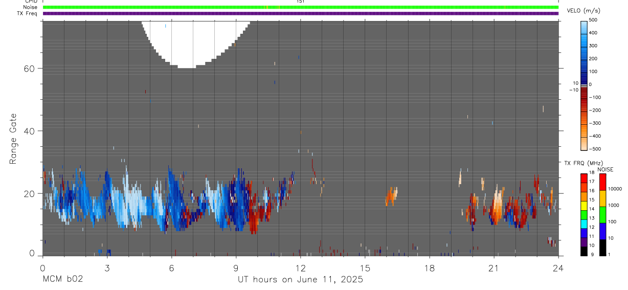Click the x-axis tick label 15
This screenshot has width=628, height=290.
365,267
